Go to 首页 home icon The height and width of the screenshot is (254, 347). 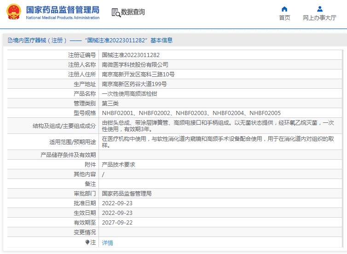[284, 9]
